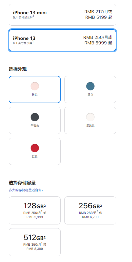Select the iPhone 13 mini model option
The height and width of the screenshot is (262, 132).
(62, 15)
